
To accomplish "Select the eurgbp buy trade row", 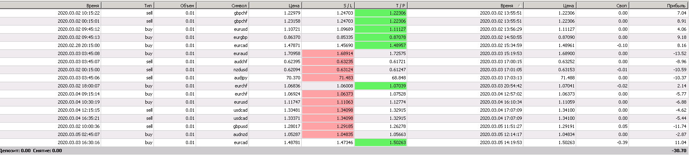I will [344, 37].
